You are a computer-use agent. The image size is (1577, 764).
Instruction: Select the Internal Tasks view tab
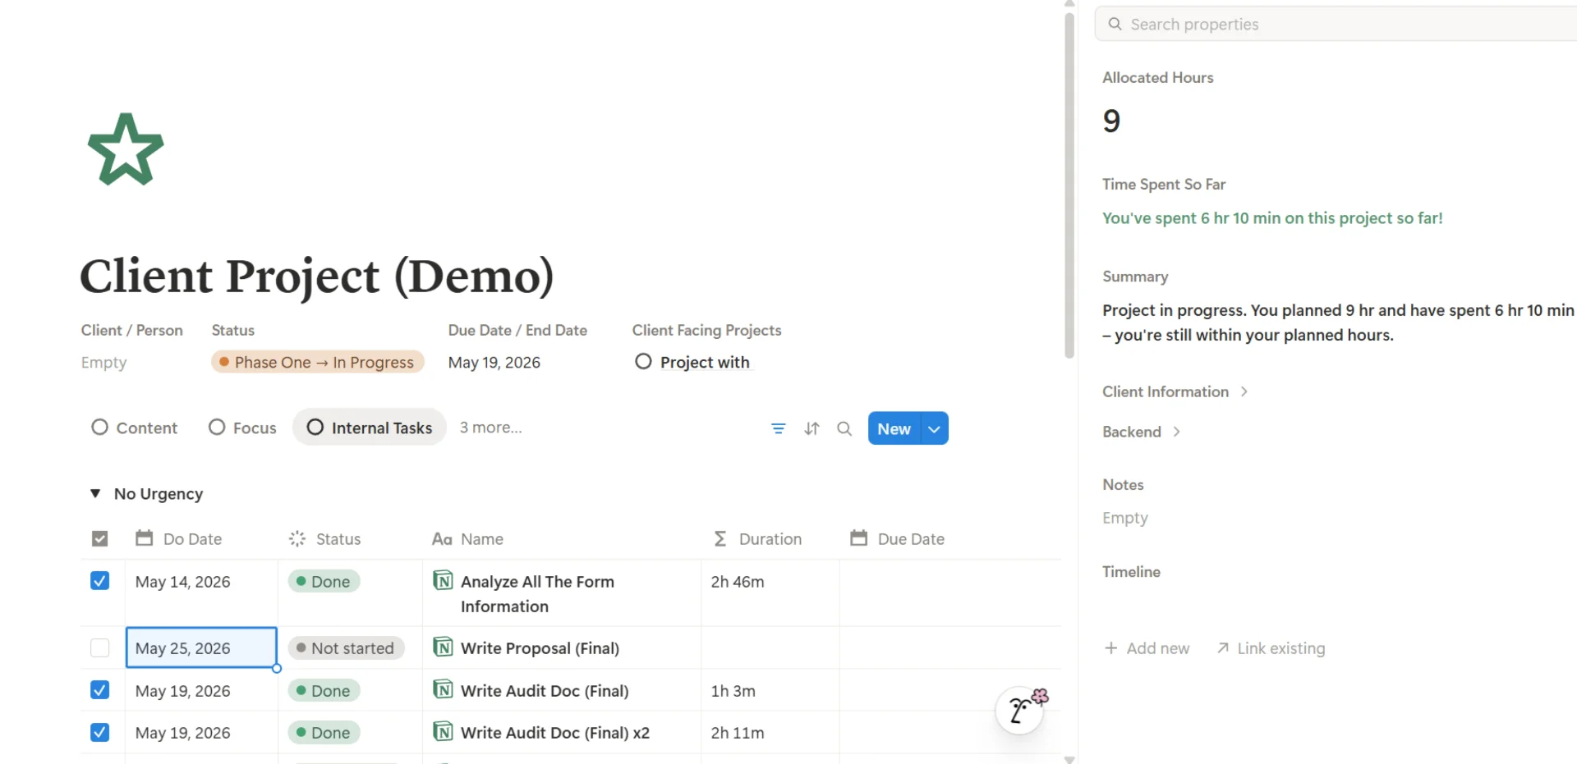click(x=370, y=428)
